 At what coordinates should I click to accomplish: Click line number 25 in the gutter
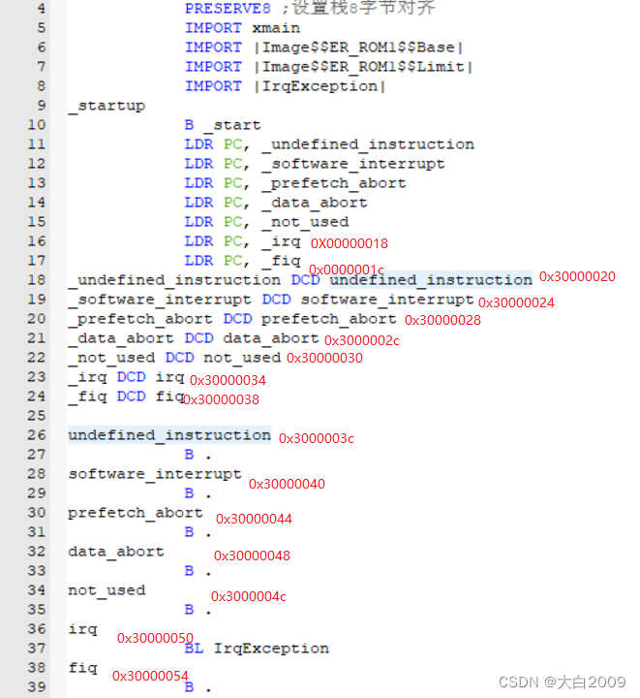point(37,416)
